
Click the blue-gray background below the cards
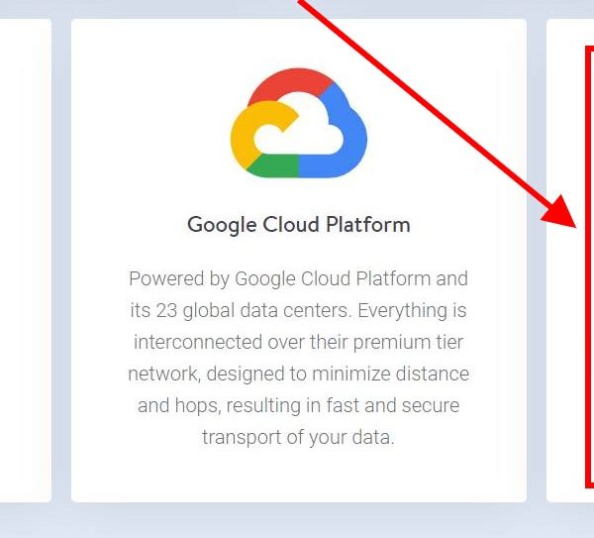(x=297, y=521)
